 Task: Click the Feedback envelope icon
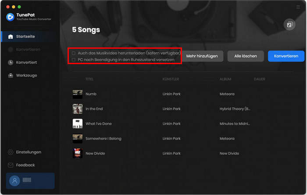pyautogui.click(x=11, y=165)
